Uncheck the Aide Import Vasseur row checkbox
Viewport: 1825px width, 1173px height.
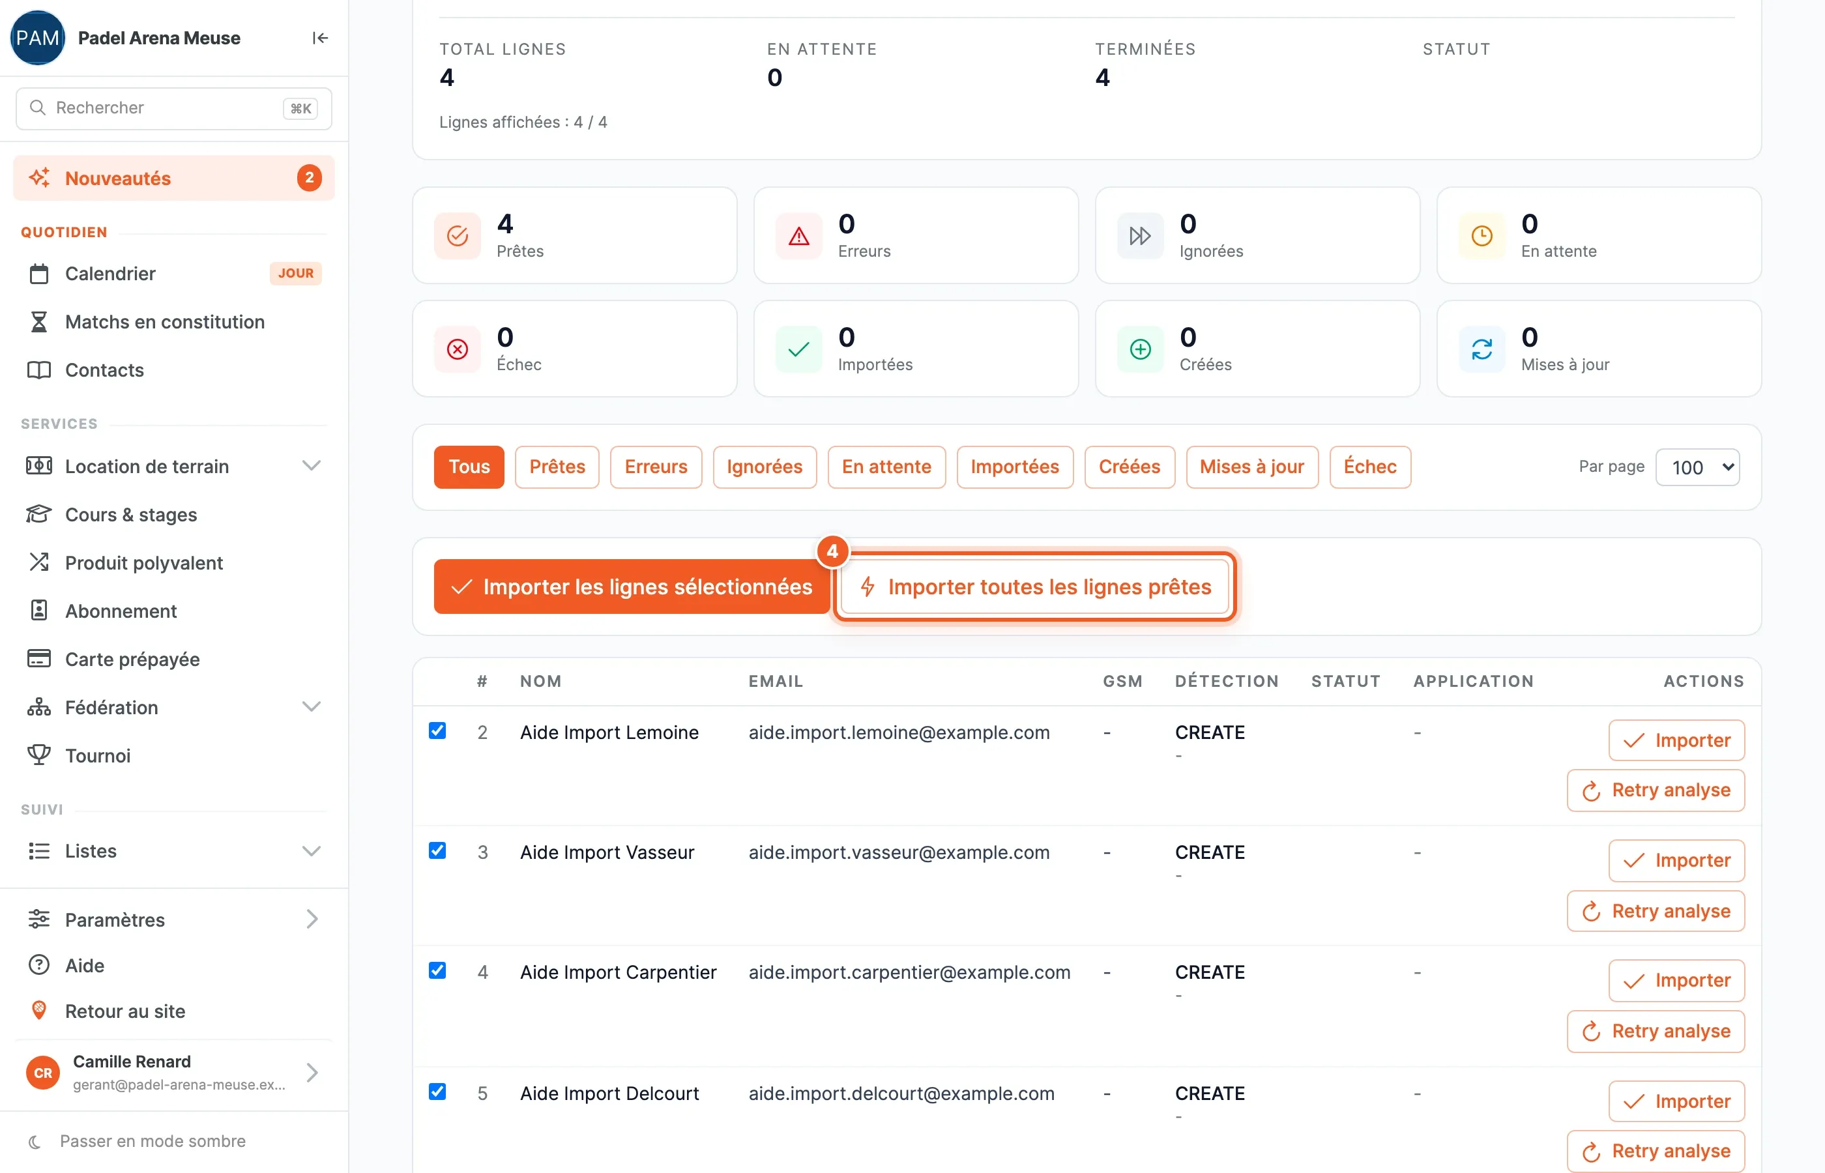pos(437,850)
